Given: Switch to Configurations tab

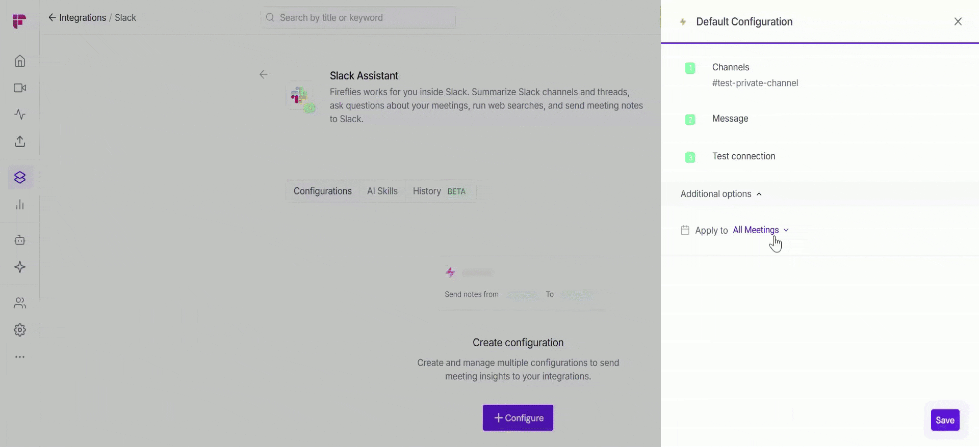Looking at the screenshot, I should pos(323,191).
